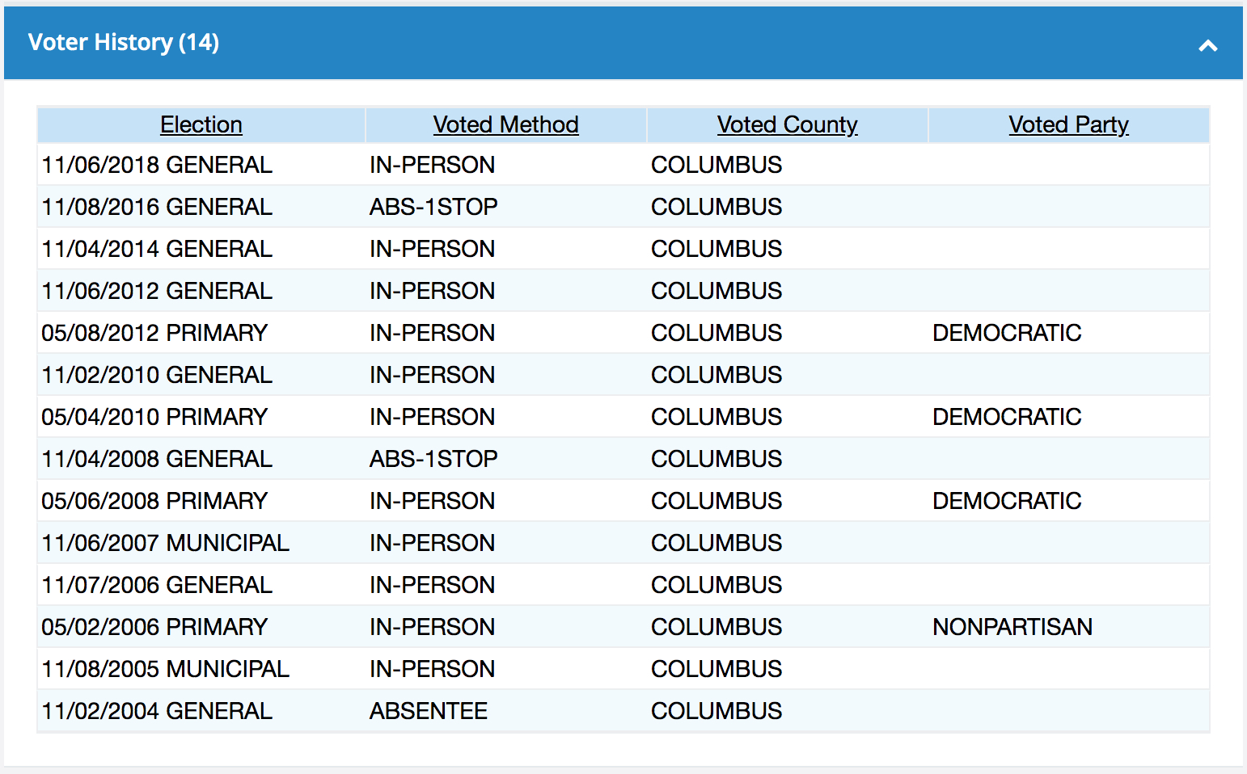This screenshot has height=774, width=1247.
Task: Click DEMOCRATIC in the 05/04/2010 PRIMARY row
Action: [x=1007, y=417]
